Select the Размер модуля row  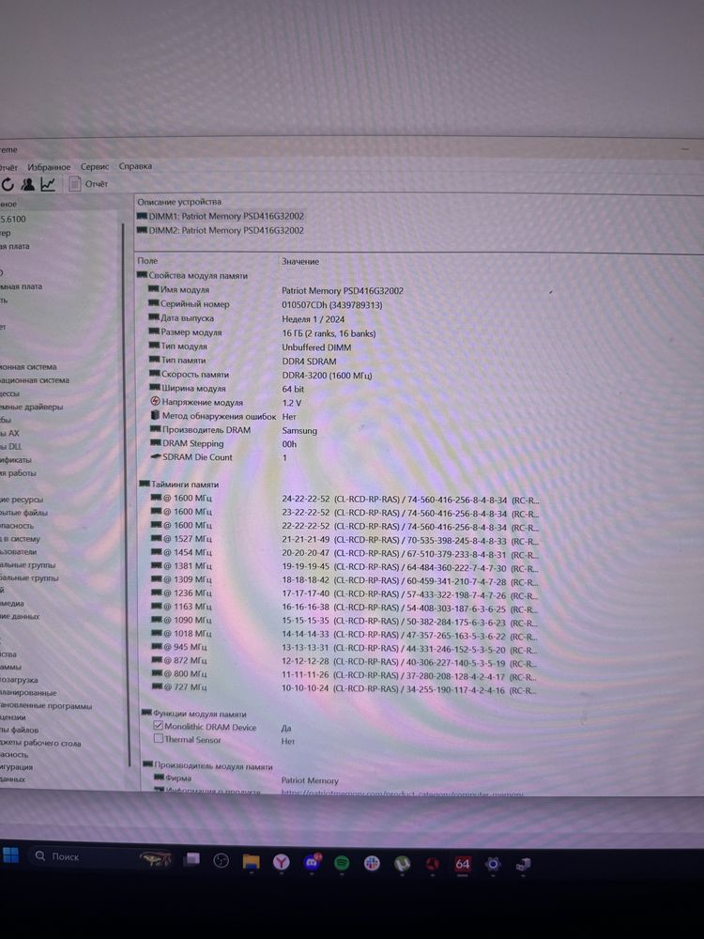pos(262,333)
